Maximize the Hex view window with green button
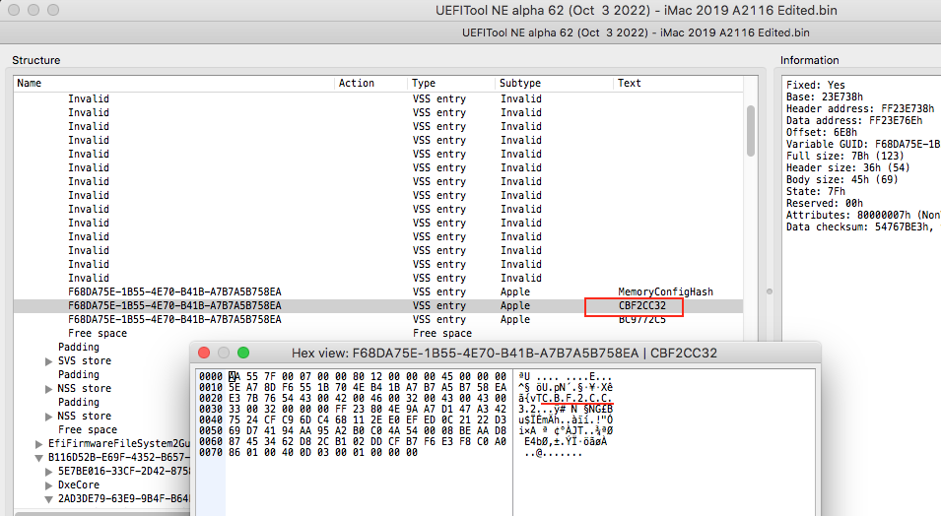 click(x=243, y=353)
